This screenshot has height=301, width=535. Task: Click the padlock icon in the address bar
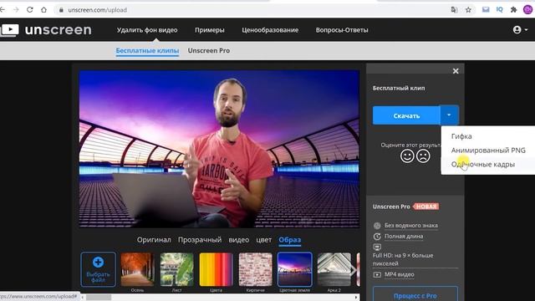(61, 10)
